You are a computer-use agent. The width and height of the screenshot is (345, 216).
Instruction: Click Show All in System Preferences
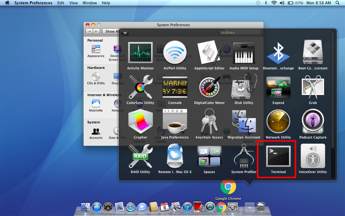point(111,31)
